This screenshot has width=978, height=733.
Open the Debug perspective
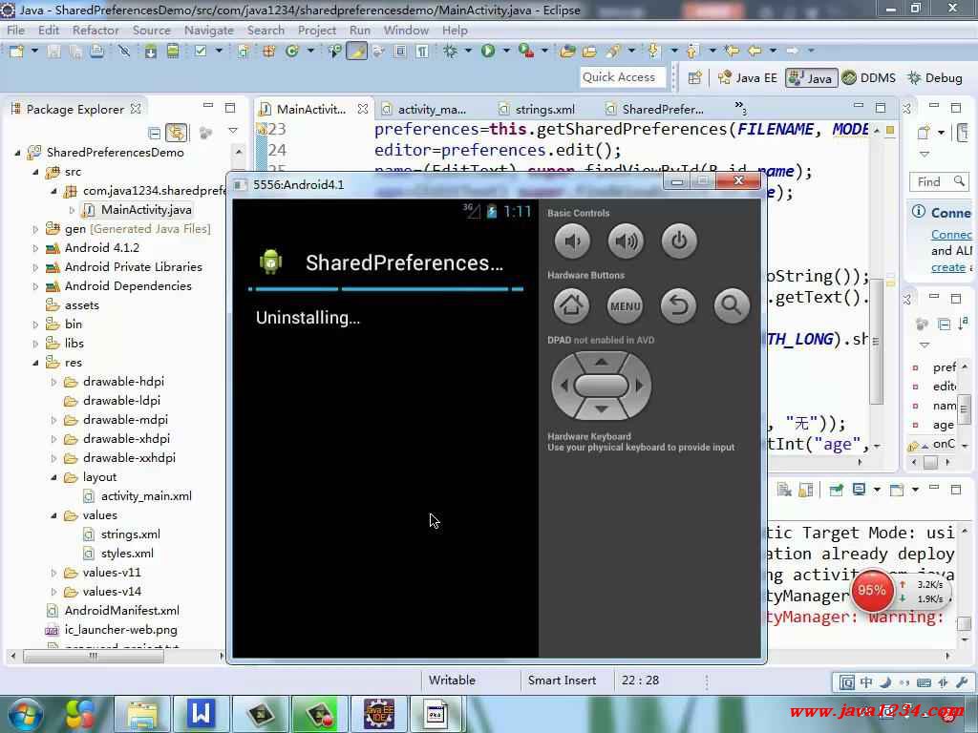click(x=934, y=78)
